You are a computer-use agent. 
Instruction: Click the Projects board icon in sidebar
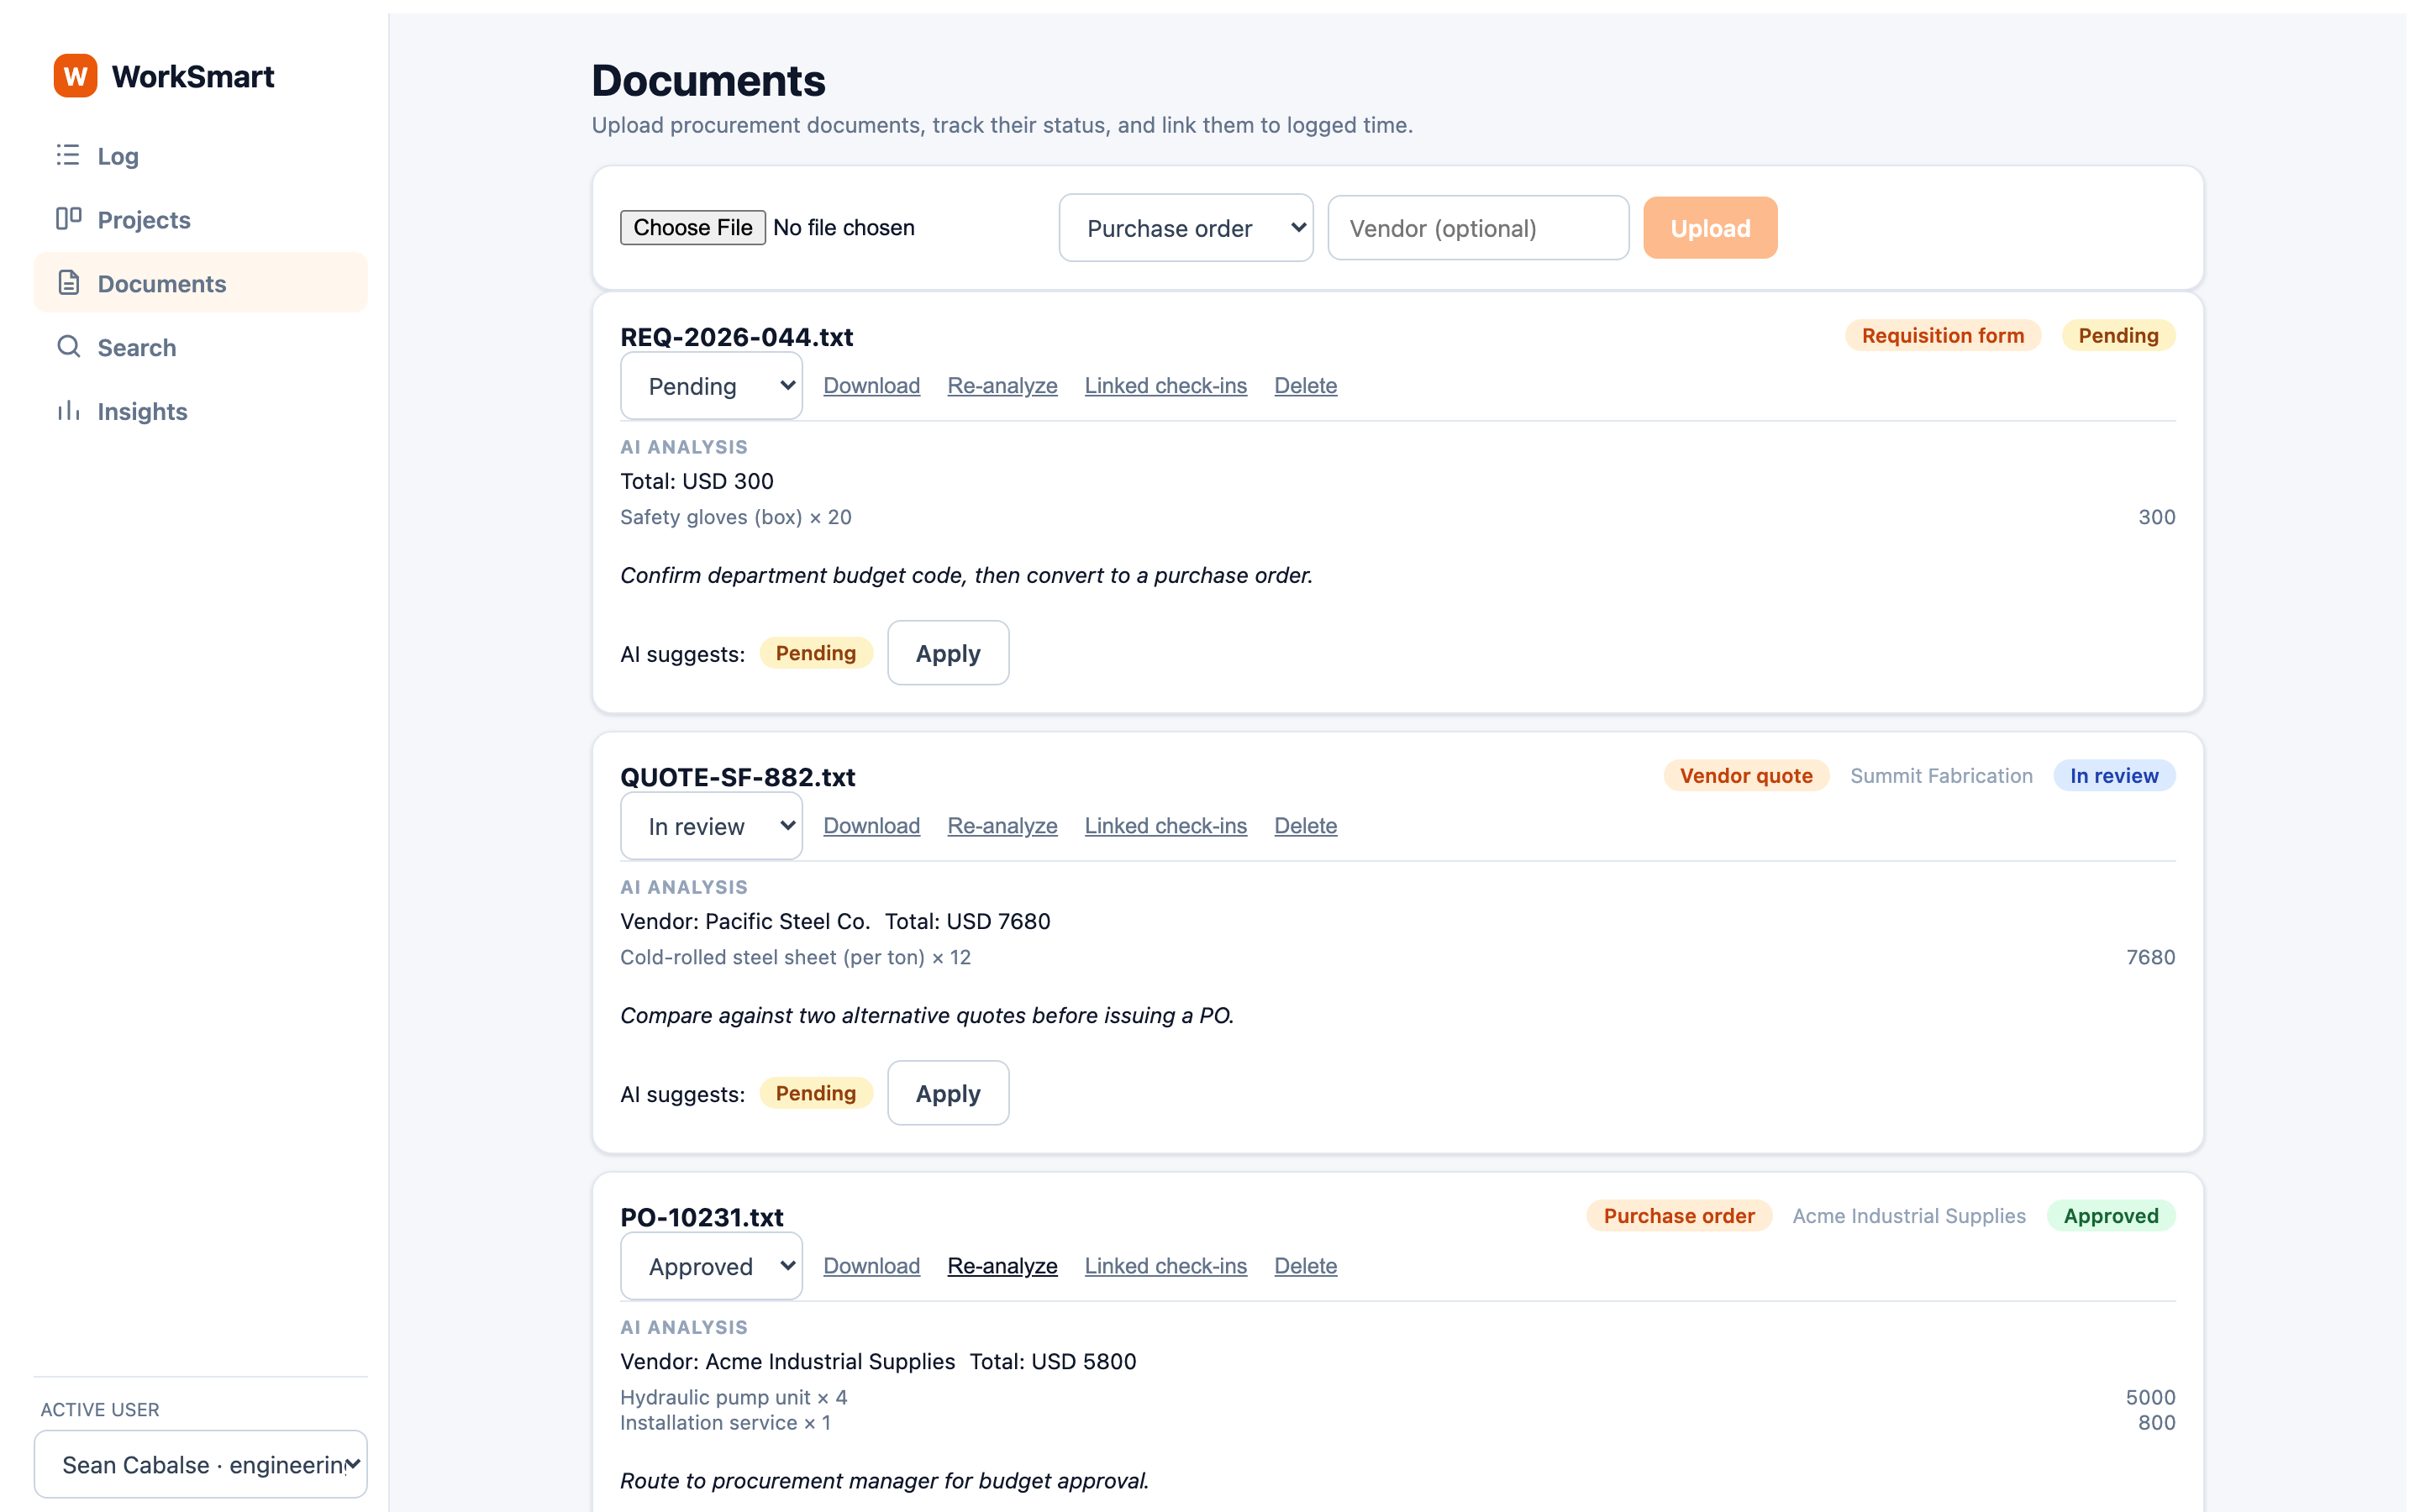(x=68, y=219)
